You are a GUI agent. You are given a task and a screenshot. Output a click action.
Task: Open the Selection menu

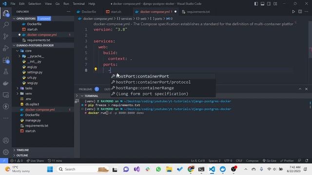35,4
